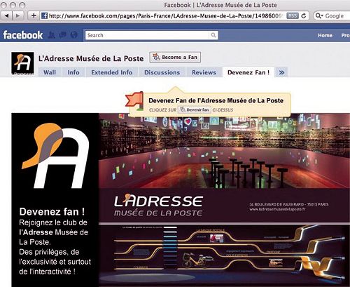
Task: Open the RSS feed button
Action: [x=293, y=15]
